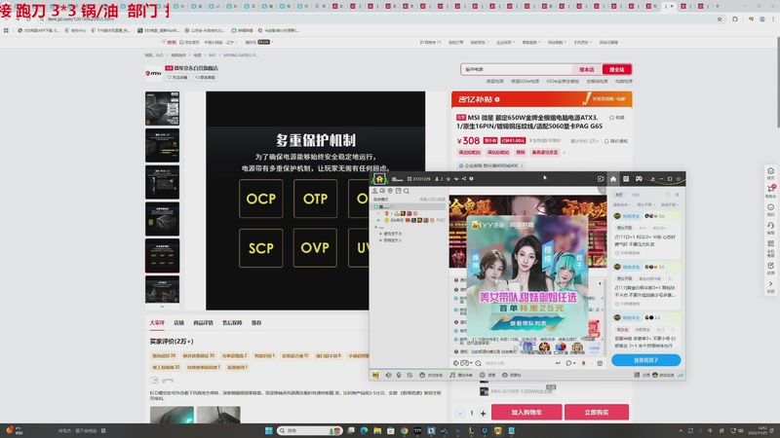Open the 手机京东 dropdown in JD top nav
Image resolution: width=780 pixels, height=438 pixels.
click(x=583, y=43)
